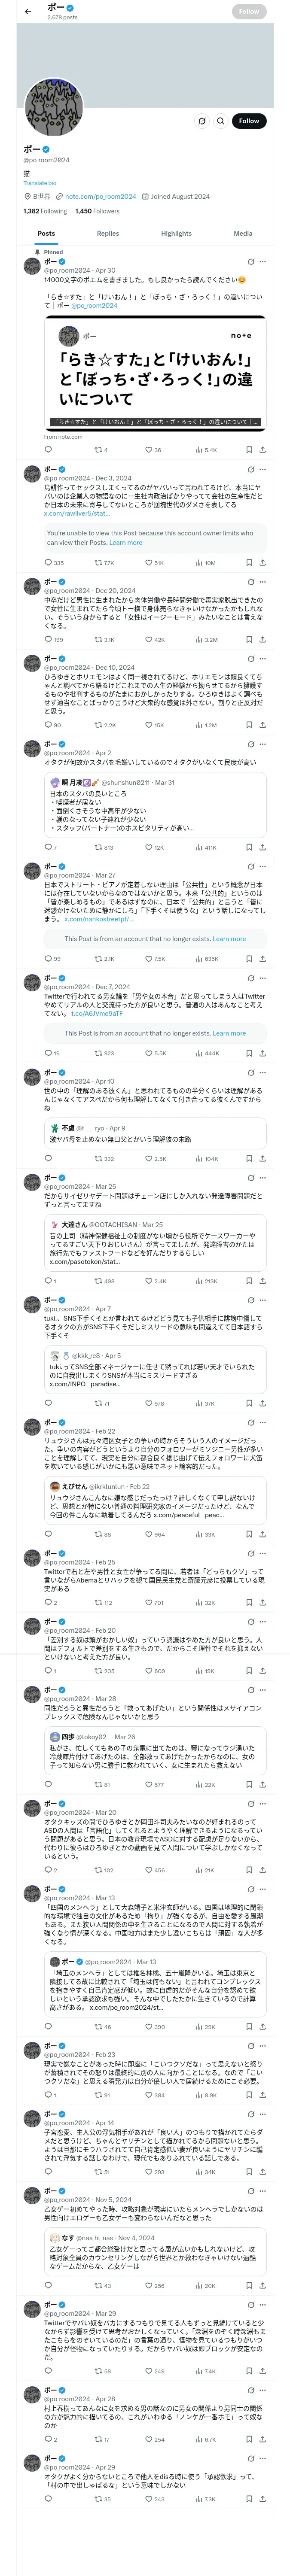Open the note.com/po_room2024 profile link
The height and width of the screenshot is (2576, 290).
pyautogui.click(x=100, y=197)
